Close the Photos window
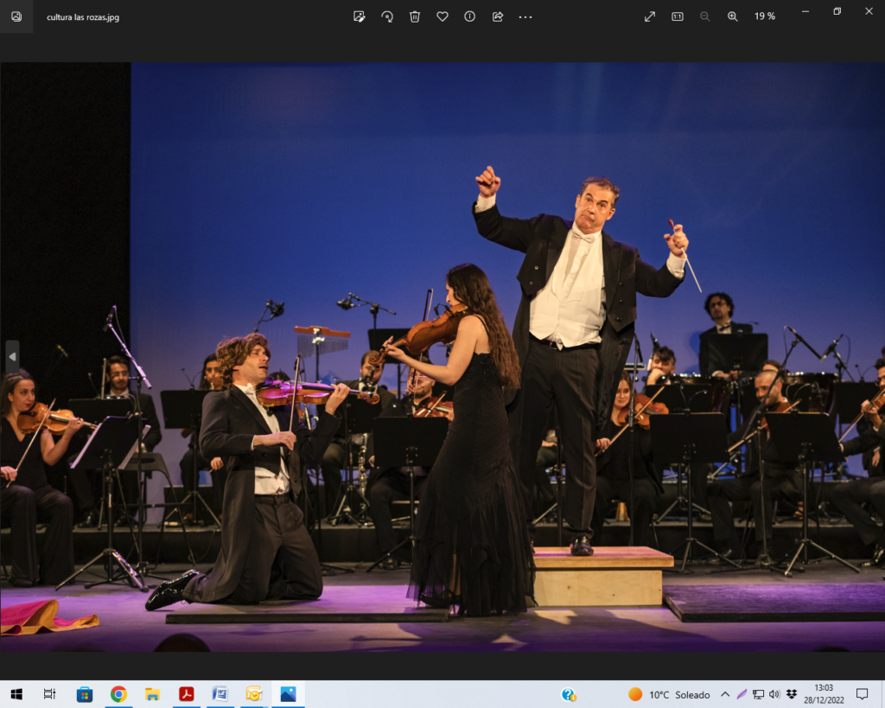885x708 pixels. (869, 11)
